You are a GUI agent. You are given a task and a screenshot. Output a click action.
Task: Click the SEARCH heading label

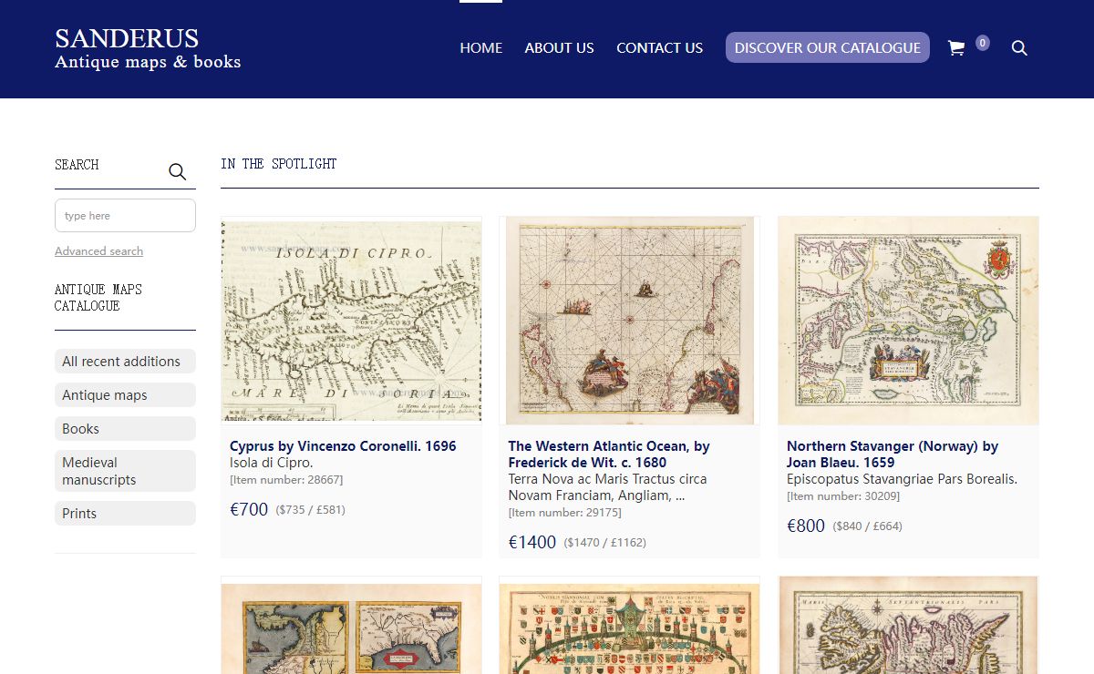pyautogui.click(x=77, y=165)
